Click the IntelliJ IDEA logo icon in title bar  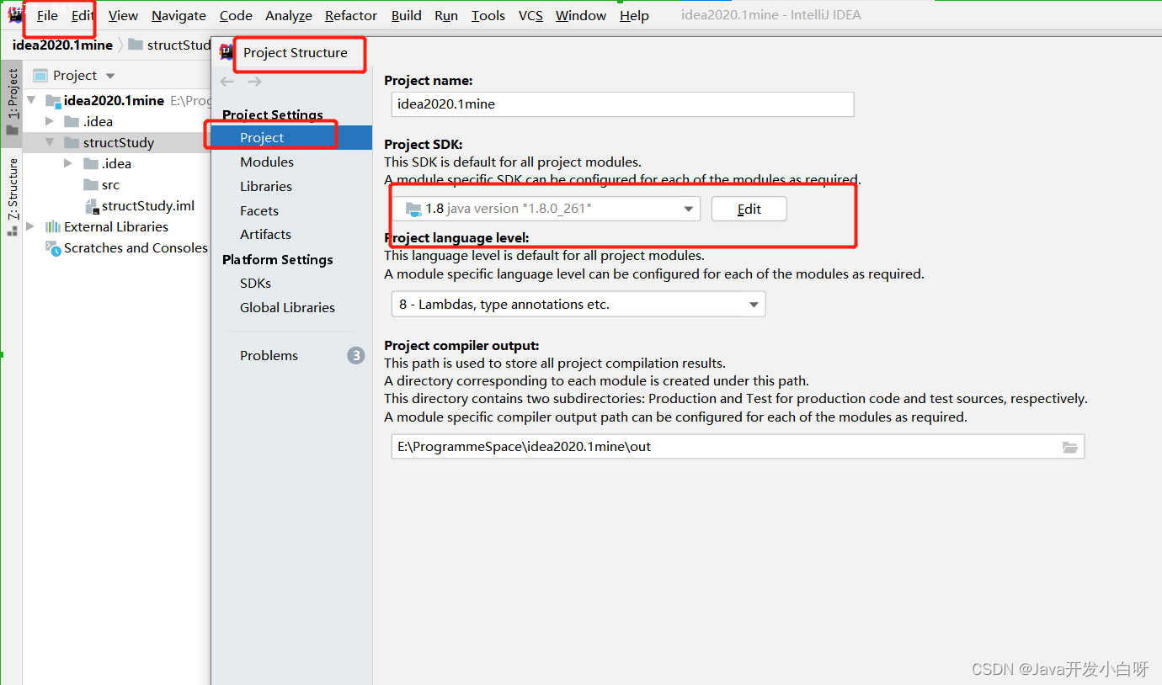click(16, 14)
